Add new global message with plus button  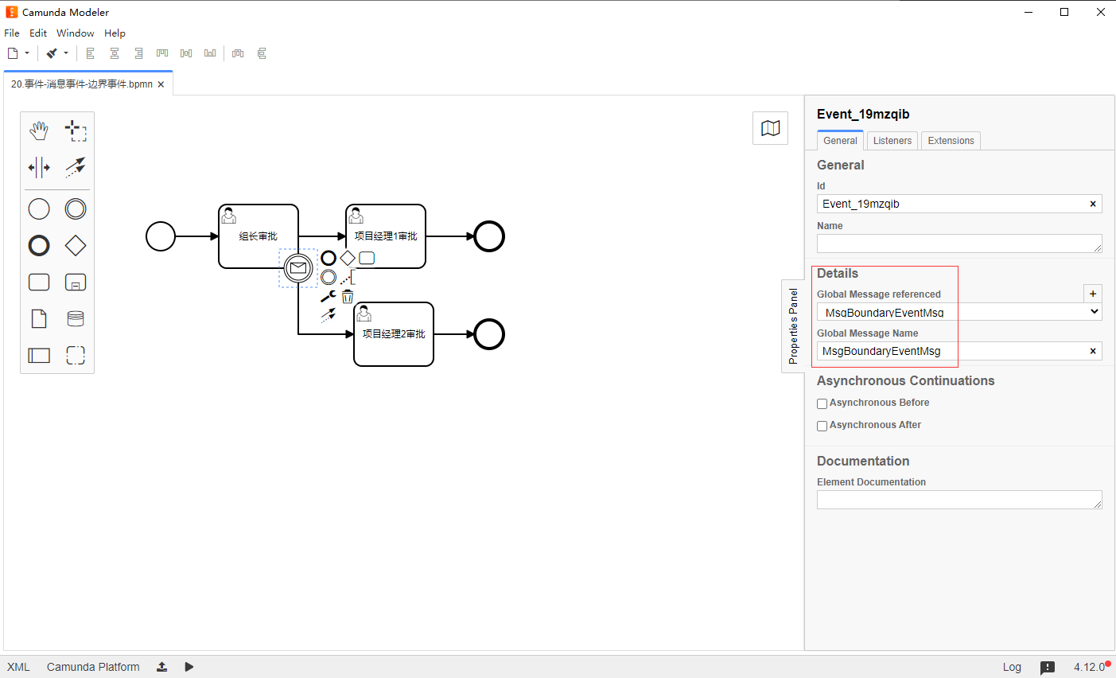click(1093, 294)
